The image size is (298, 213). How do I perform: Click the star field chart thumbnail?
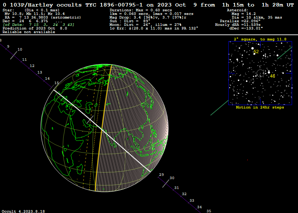[x=260, y=73]
